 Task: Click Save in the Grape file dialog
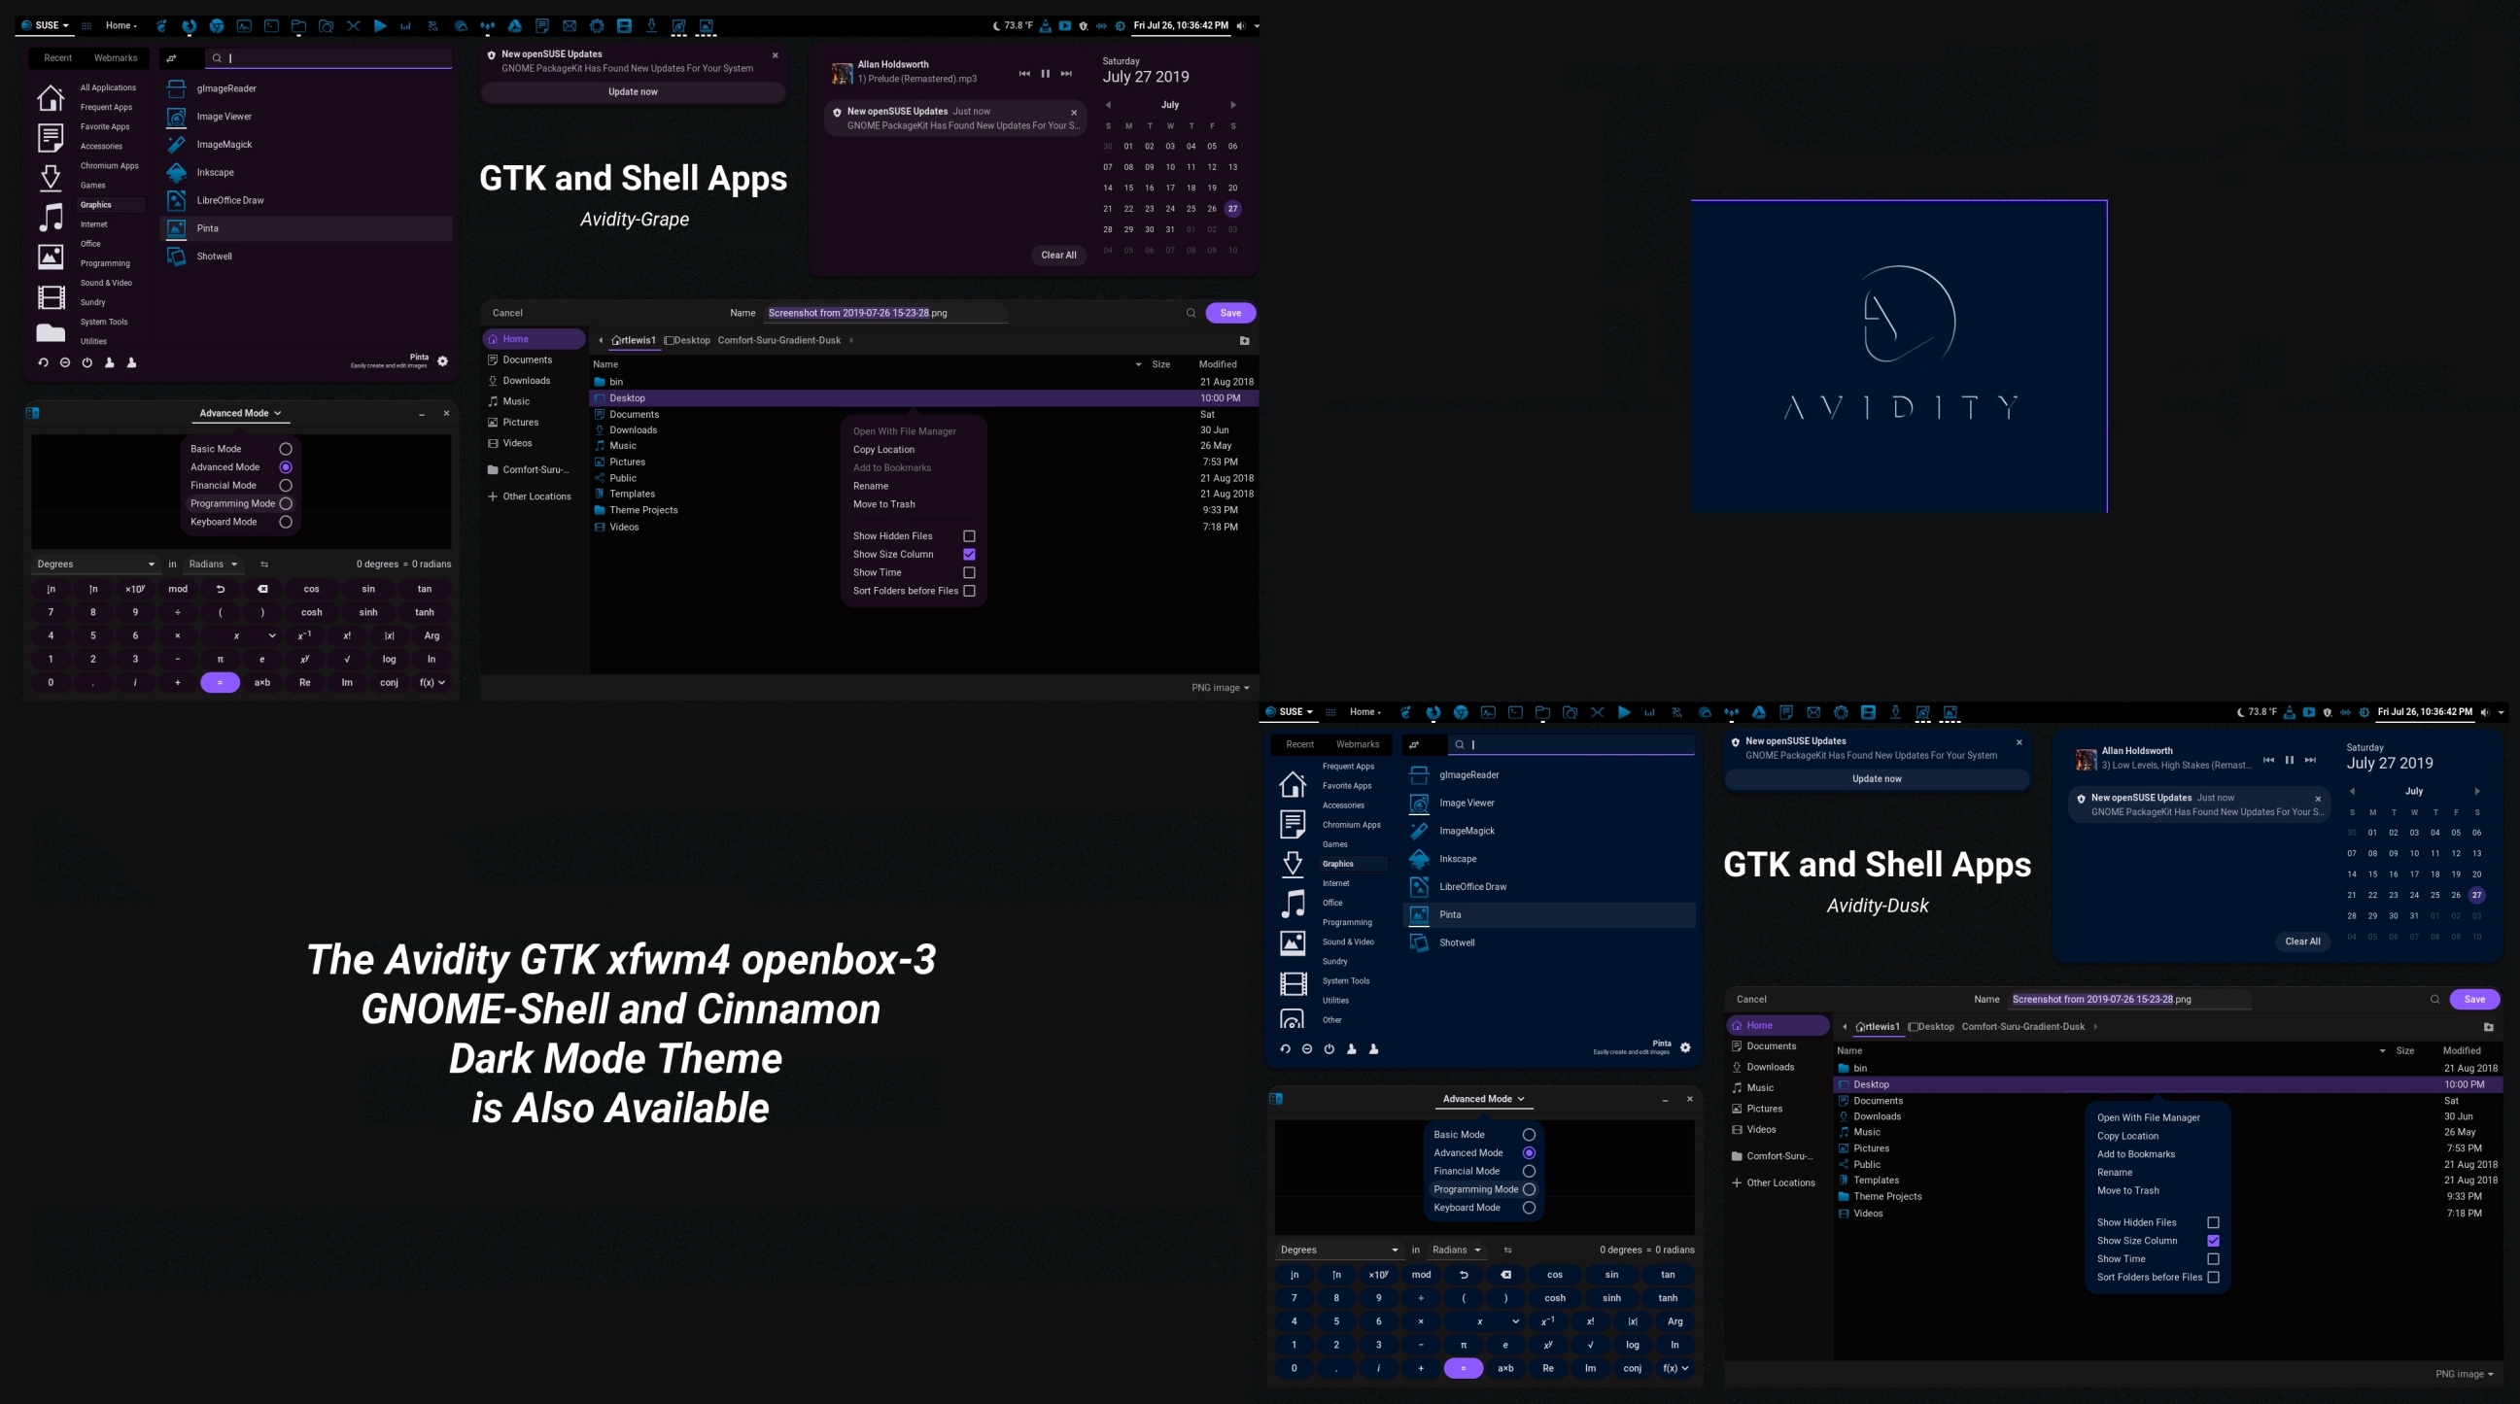(x=1230, y=313)
